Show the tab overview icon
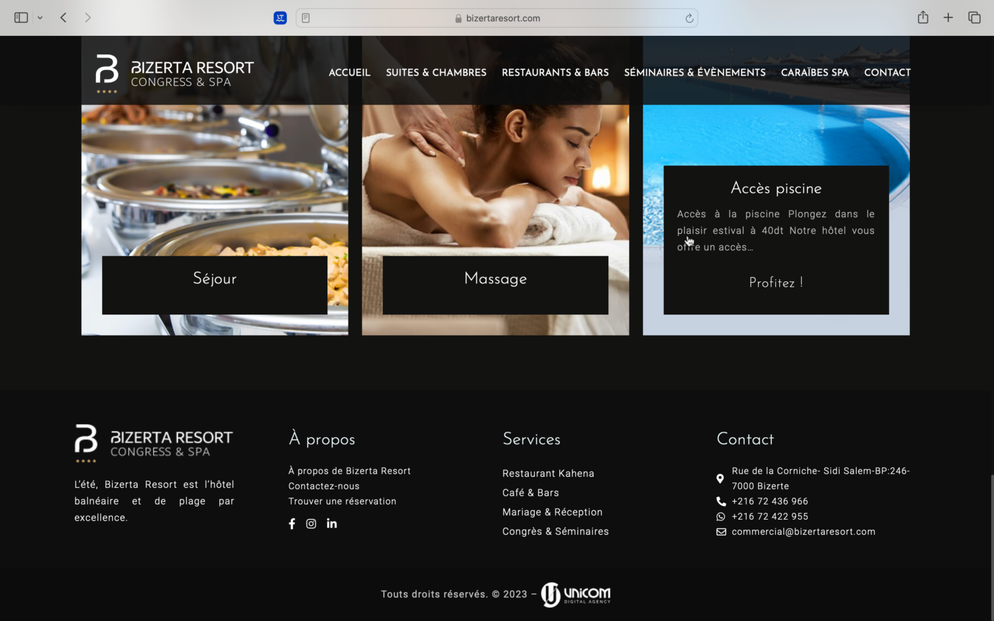This screenshot has height=621, width=994. tap(974, 18)
